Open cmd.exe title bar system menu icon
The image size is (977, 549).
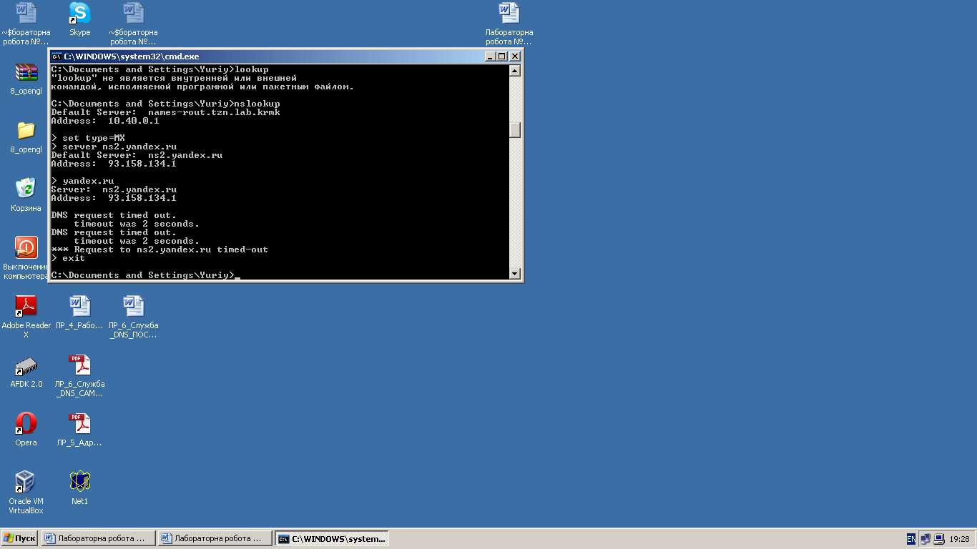point(57,56)
